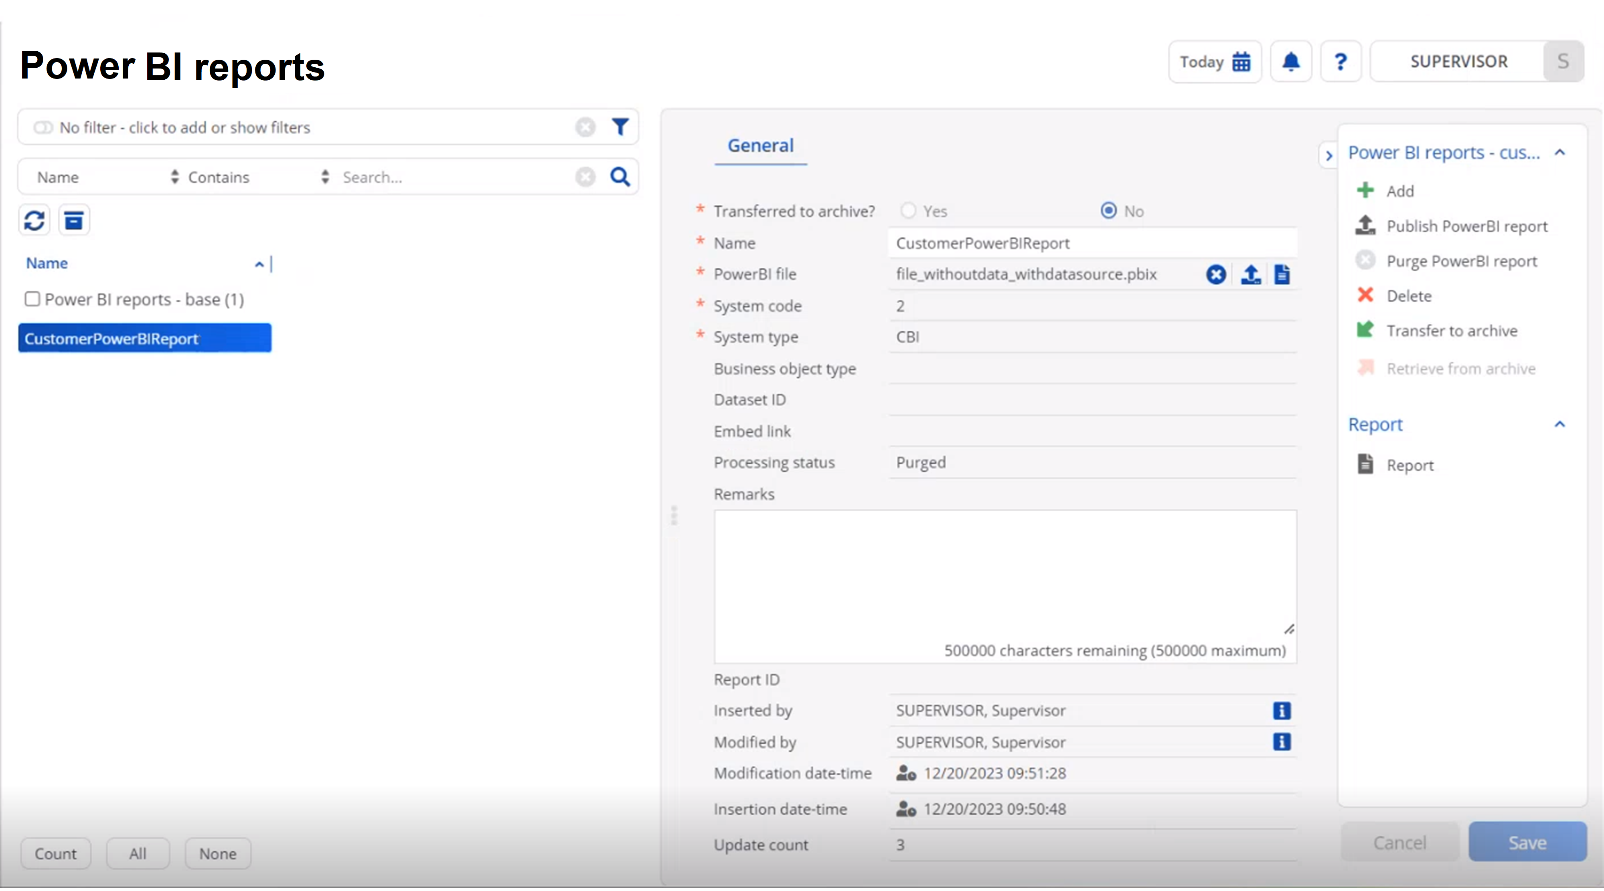The width and height of the screenshot is (1604, 891).
Task: Open the archive view icon above the list
Action: (x=74, y=220)
